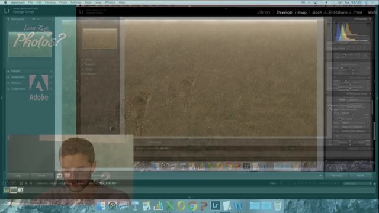Open Keynote from the Dock
Image resolution: width=379 pixels, height=213 pixels.
point(136,206)
